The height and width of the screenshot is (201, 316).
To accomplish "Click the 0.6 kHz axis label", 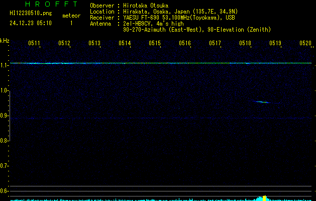I will tap(4, 191).
